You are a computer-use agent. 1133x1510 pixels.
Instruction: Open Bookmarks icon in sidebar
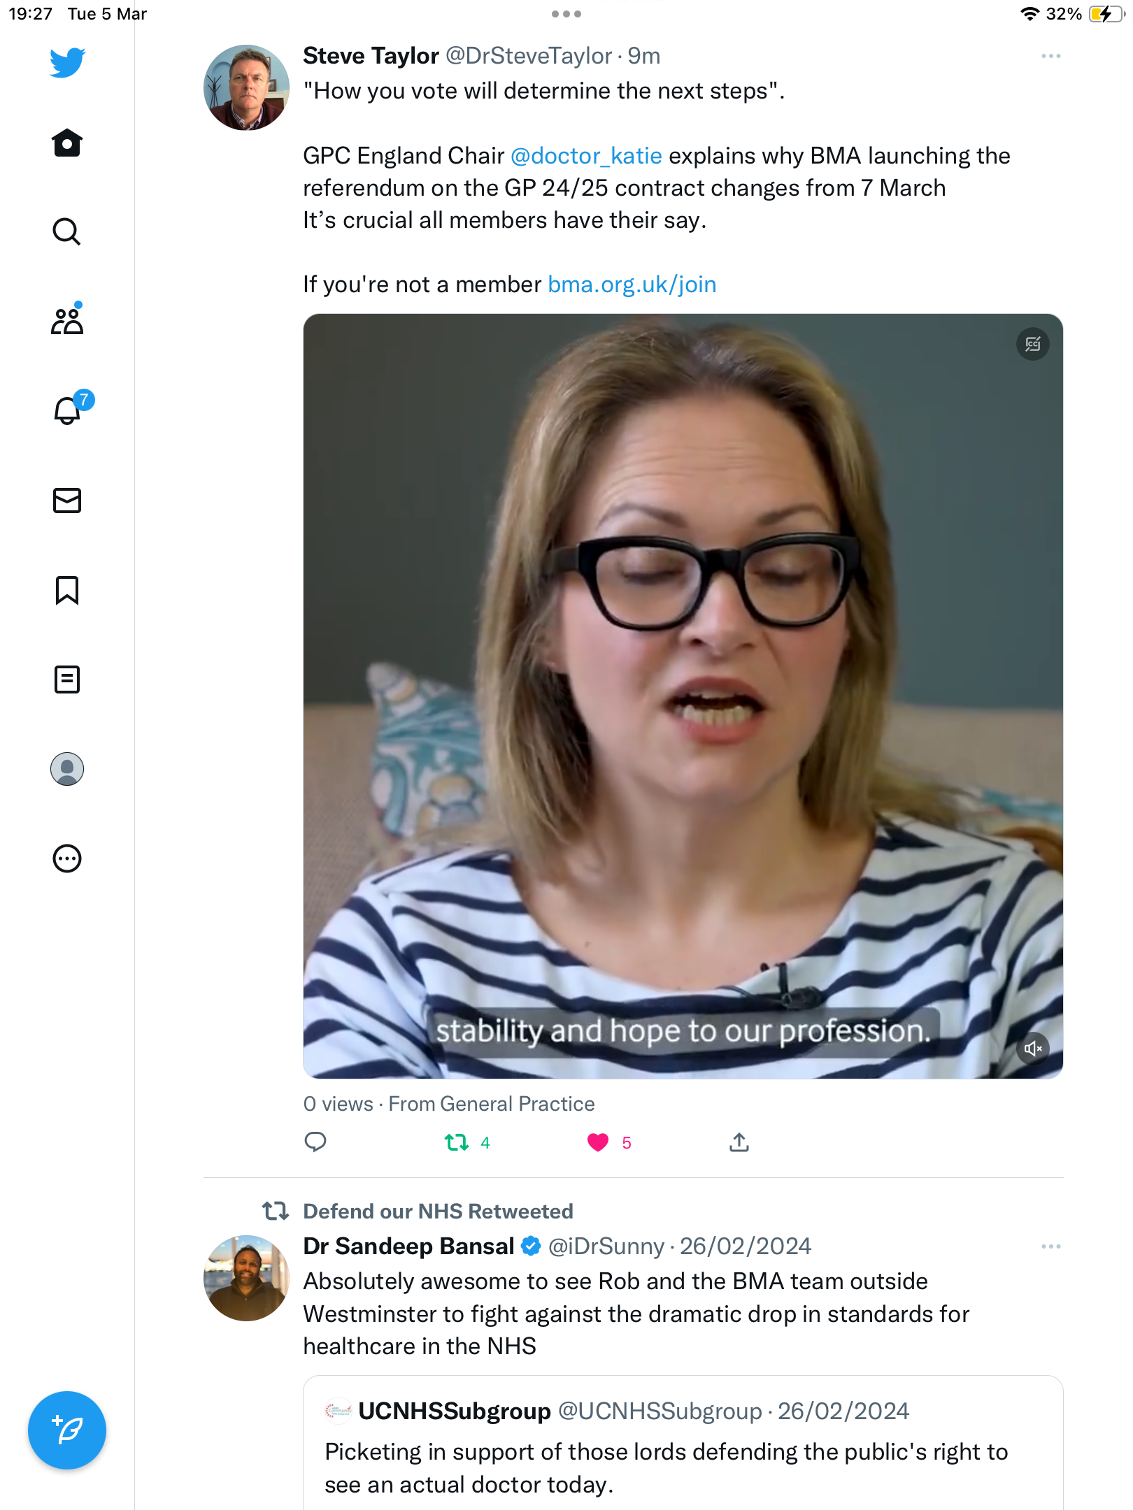67,590
